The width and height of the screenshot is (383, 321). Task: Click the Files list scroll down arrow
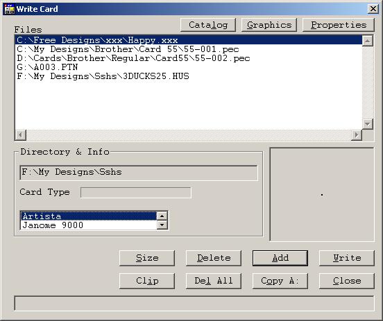tap(367, 124)
